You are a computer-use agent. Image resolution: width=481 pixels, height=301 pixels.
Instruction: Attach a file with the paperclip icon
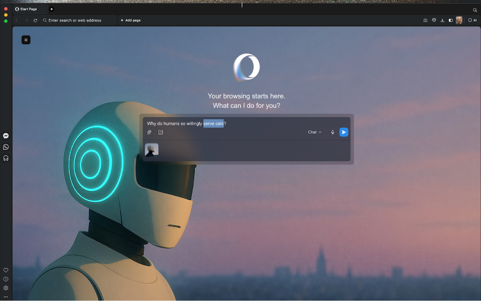[149, 132]
